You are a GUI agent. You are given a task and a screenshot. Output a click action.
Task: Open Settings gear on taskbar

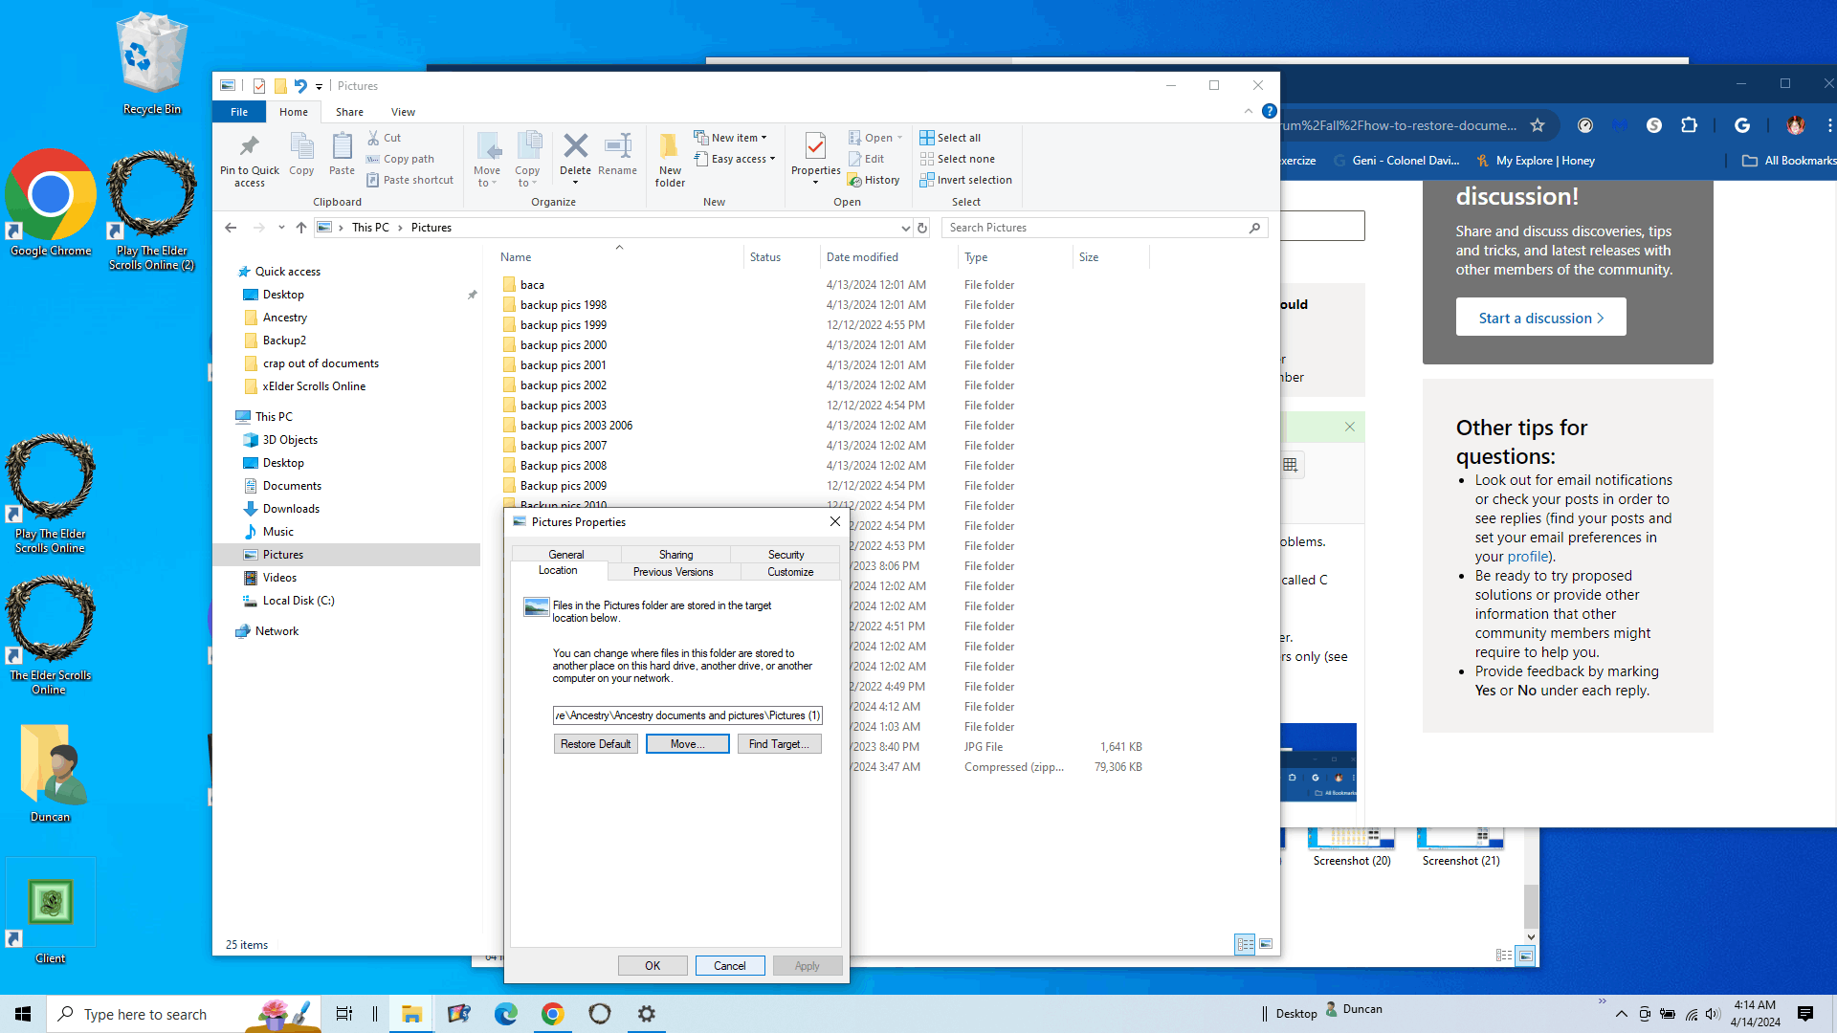(647, 1014)
